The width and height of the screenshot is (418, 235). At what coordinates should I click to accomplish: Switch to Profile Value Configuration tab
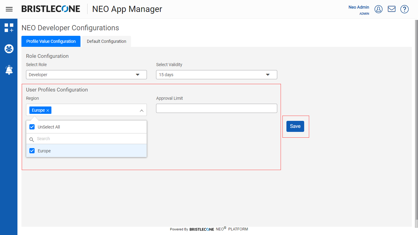pyautogui.click(x=51, y=41)
